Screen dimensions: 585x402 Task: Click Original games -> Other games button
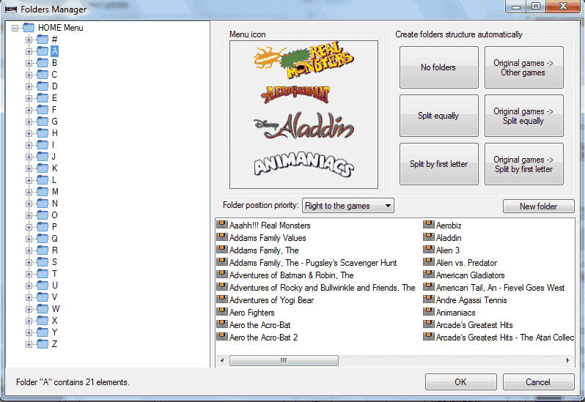coord(524,67)
